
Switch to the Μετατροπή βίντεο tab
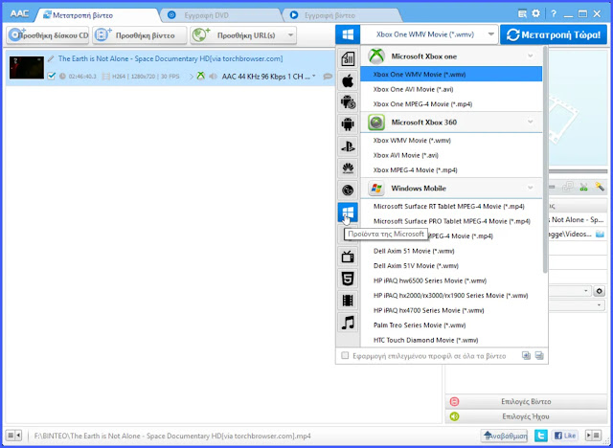tap(98, 15)
